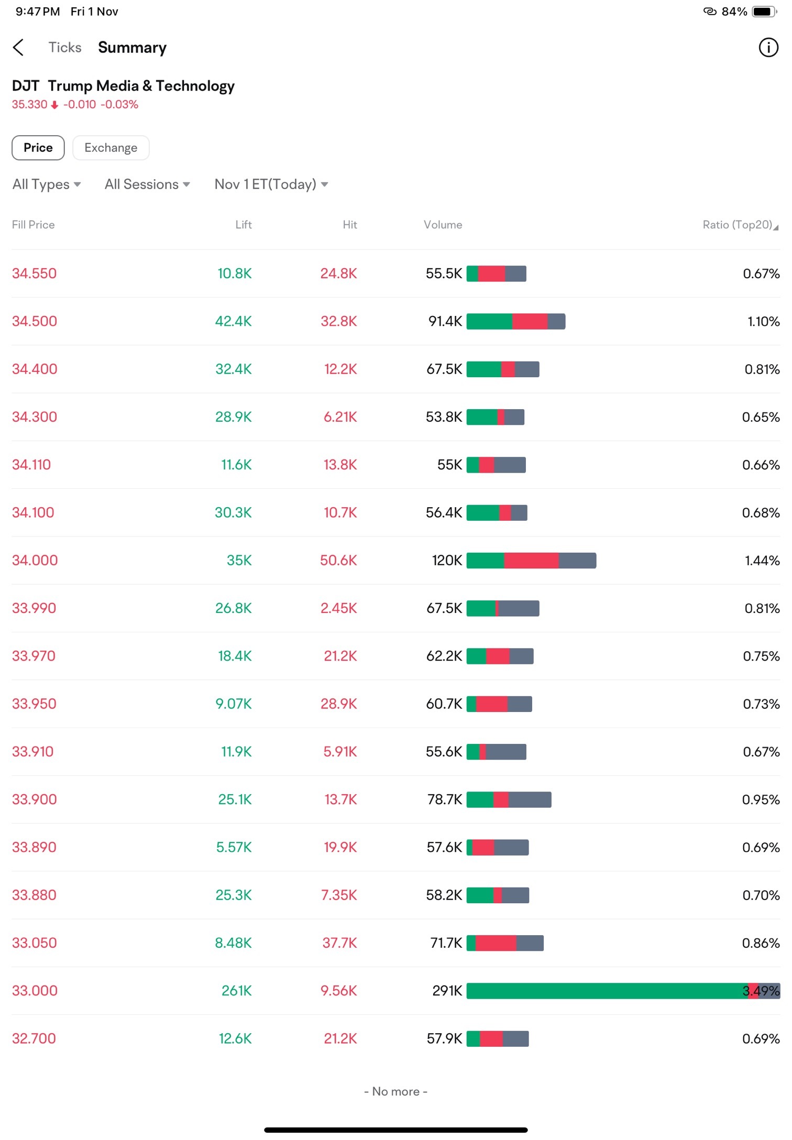
Task: Open the Nov 1 ET(Today) date dropdown
Action: pos(271,184)
